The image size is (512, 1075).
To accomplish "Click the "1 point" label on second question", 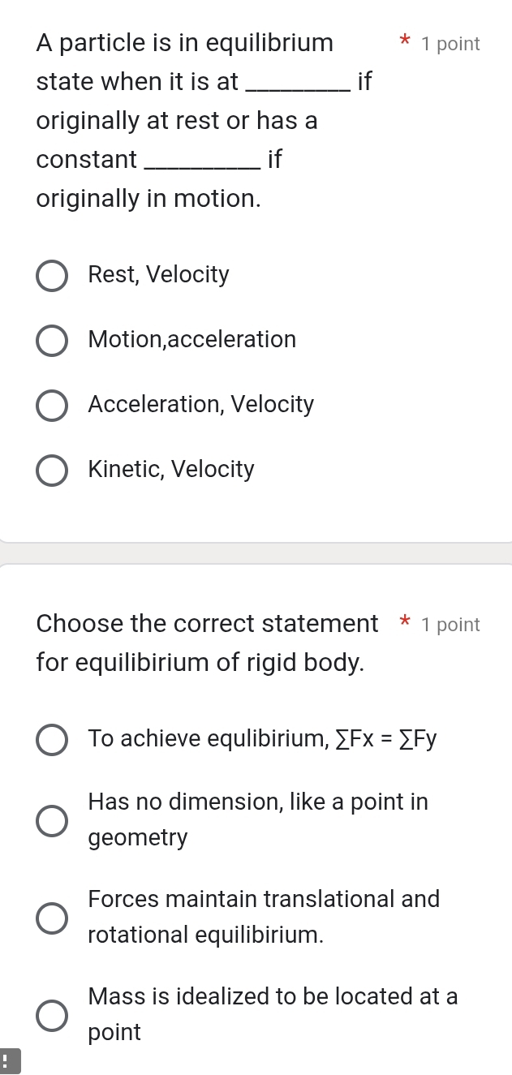I will point(451,624).
